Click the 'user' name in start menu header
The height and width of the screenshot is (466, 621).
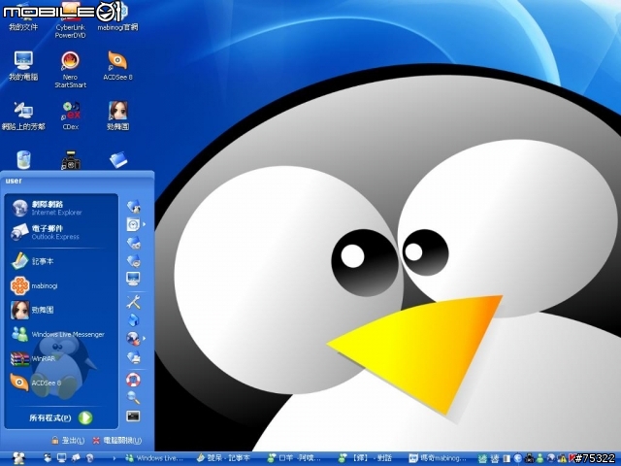[14, 181]
